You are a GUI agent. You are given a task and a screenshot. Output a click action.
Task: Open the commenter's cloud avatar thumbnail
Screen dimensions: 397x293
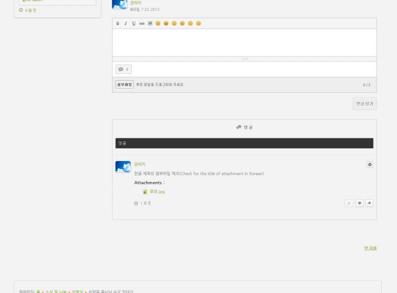click(123, 167)
